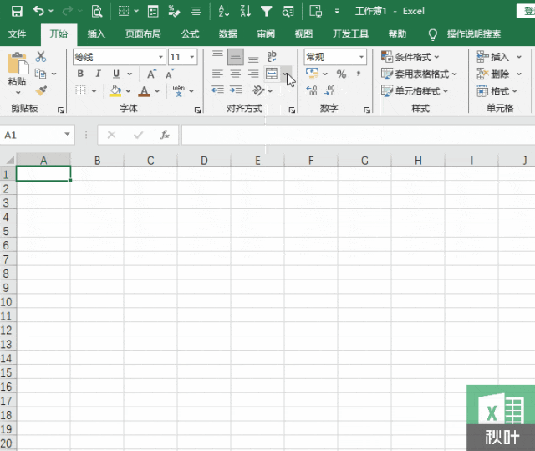
Task: Sort ascending A to Z icon
Action: pyautogui.click(x=224, y=11)
